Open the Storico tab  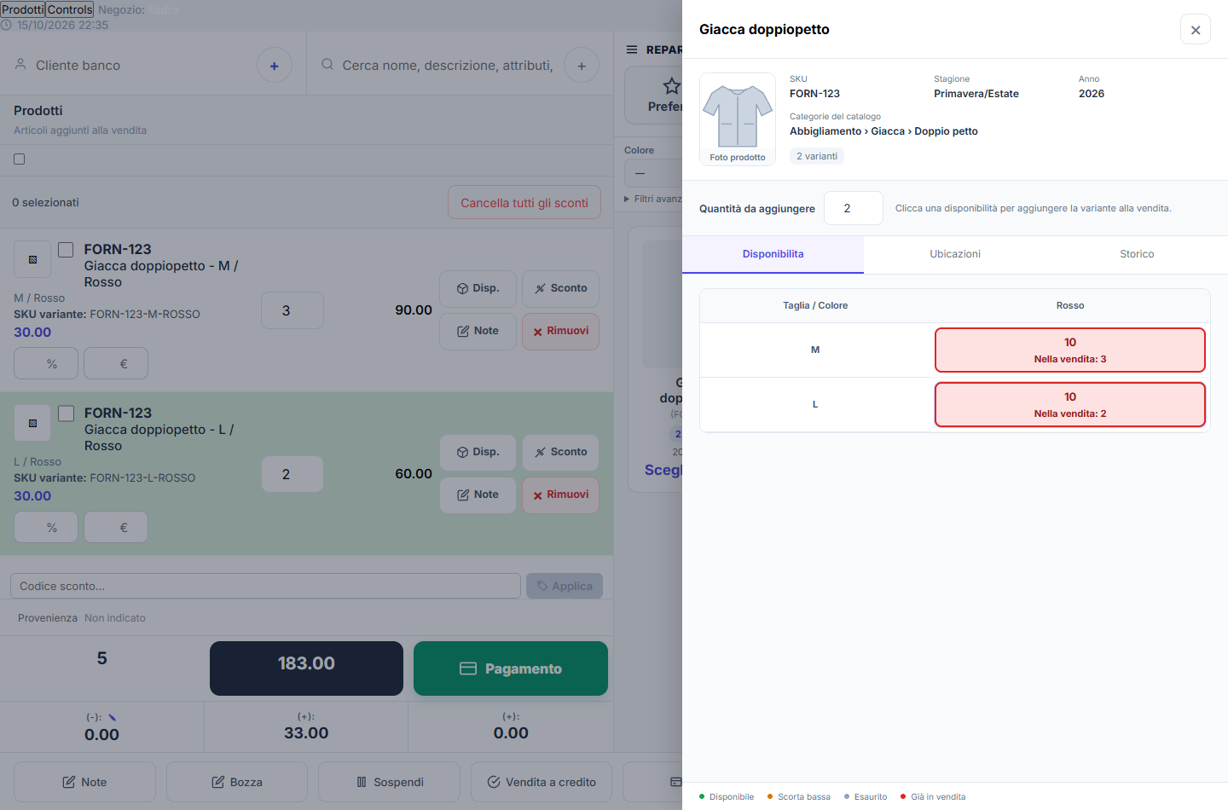click(1137, 254)
